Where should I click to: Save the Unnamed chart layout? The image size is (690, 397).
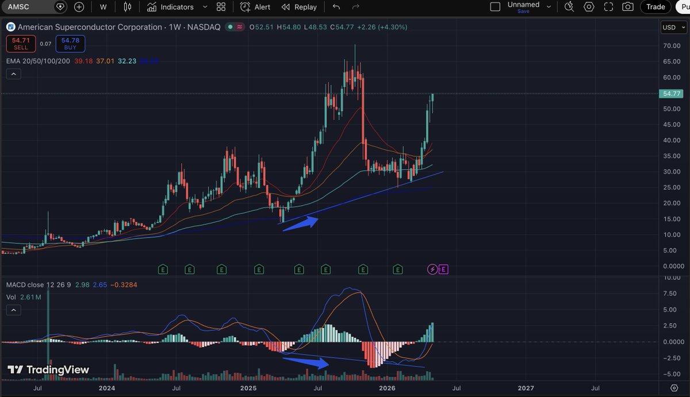click(x=523, y=11)
